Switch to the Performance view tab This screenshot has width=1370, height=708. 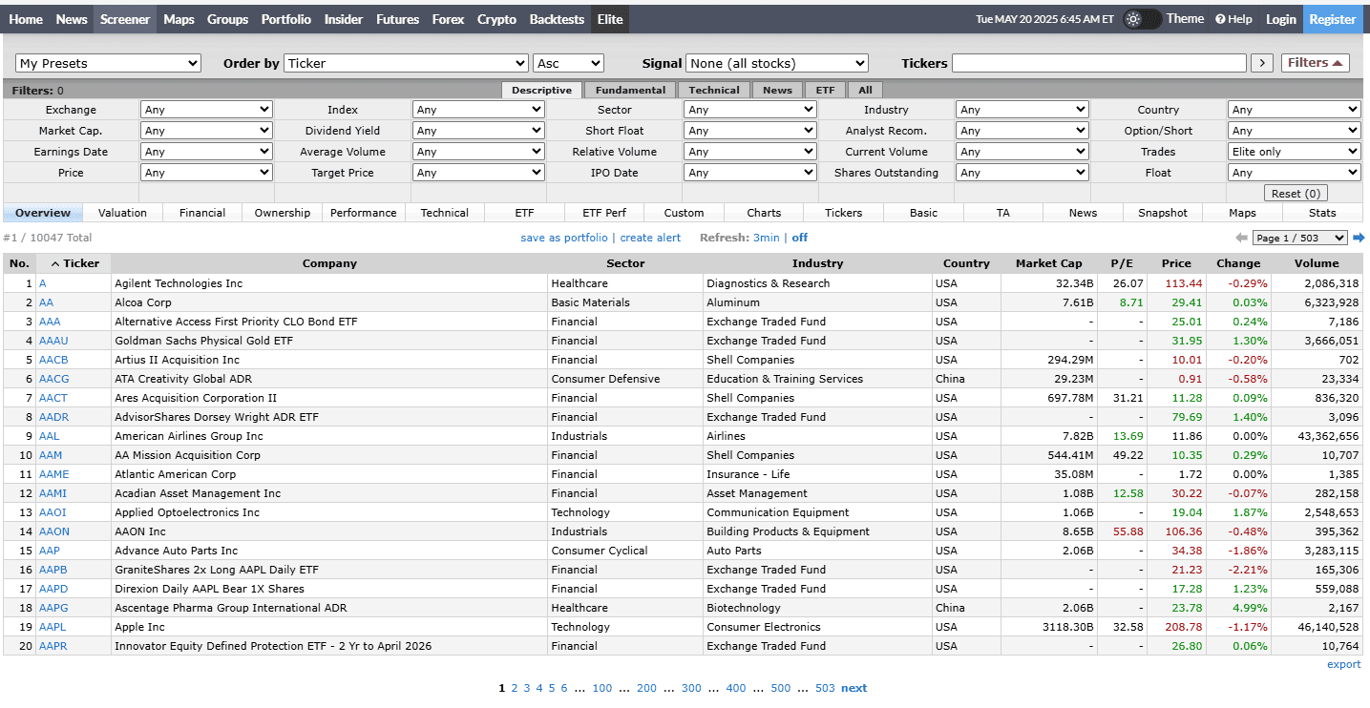pos(364,213)
